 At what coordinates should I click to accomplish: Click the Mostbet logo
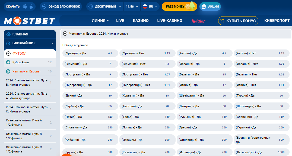pos(29,21)
